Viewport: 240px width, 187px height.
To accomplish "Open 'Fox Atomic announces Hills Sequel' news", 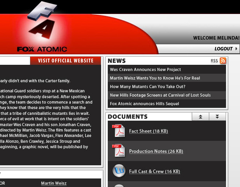I will pos(167,104).
